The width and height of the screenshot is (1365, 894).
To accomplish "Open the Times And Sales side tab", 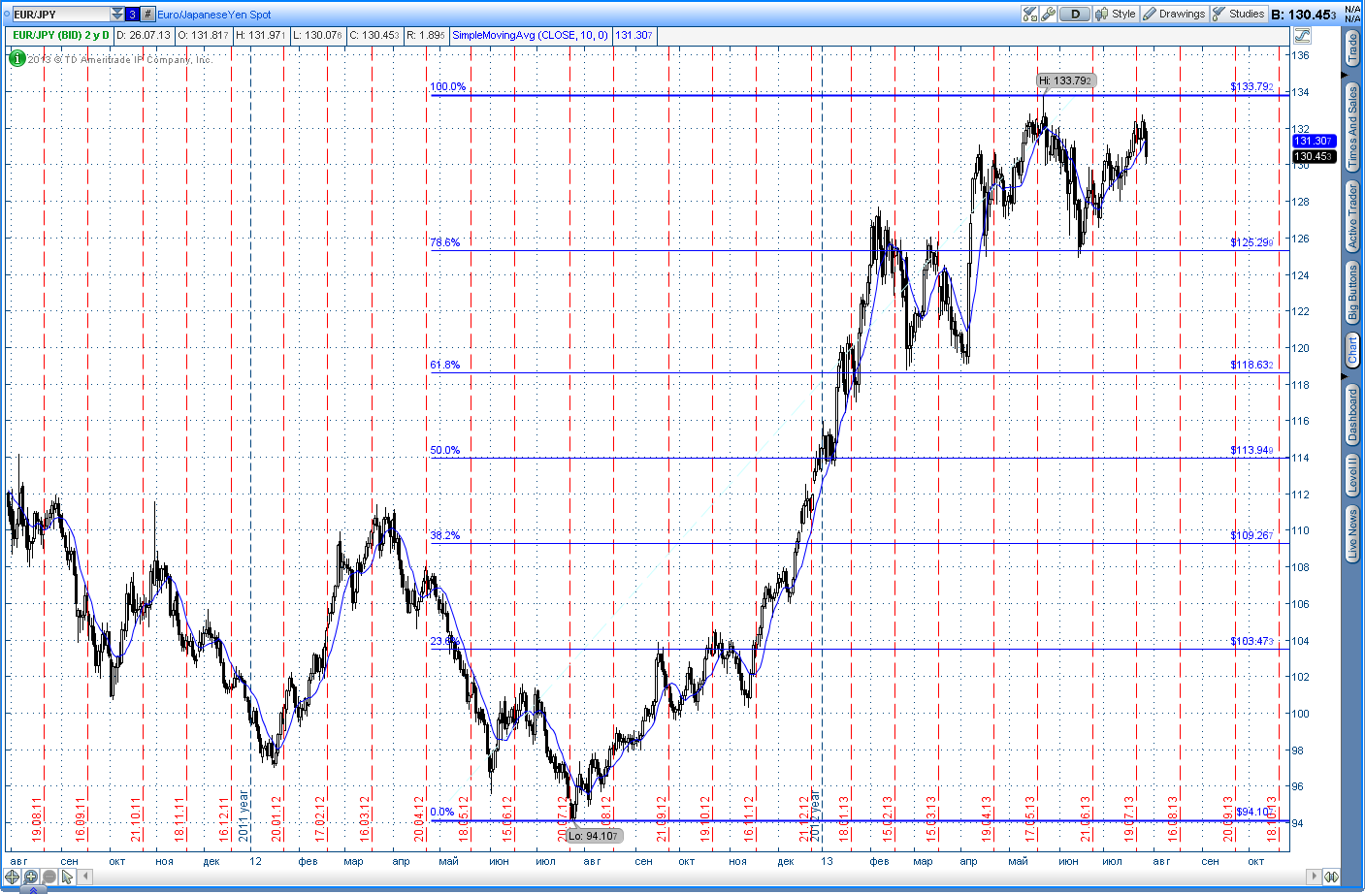I will pyautogui.click(x=1352, y=127).
